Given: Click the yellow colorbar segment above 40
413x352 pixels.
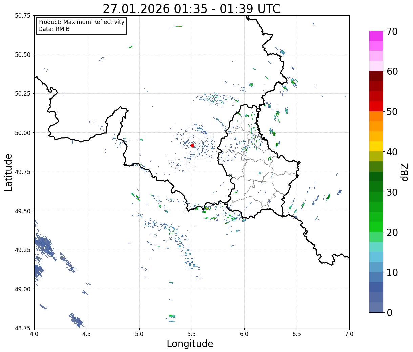Looking at the screenshot, I should point(376,146).
